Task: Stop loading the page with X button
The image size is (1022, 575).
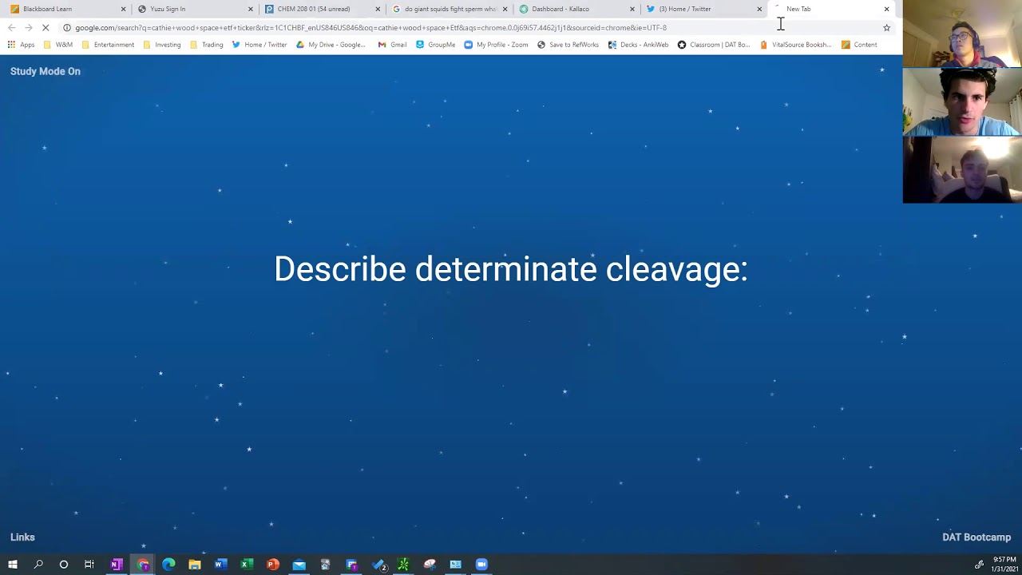Action: 46,27
